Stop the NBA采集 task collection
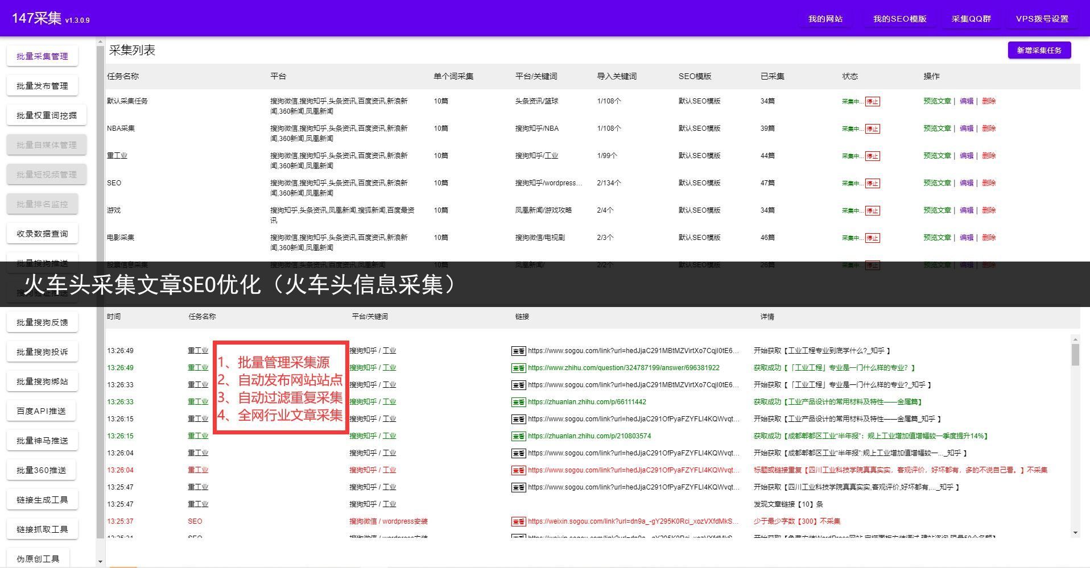The height and width of the screenshot is (568, 1090). (x=873, y=128)
